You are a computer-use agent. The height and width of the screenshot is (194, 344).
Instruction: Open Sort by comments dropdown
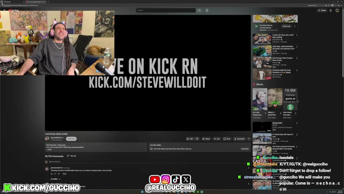pyautogui.click(x=71, y=156)
